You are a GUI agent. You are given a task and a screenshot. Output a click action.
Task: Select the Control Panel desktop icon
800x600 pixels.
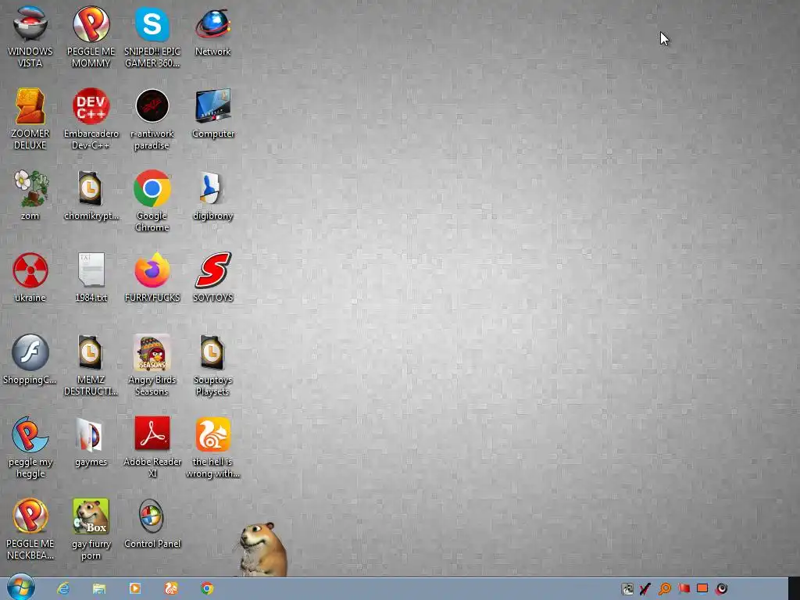[152, 523]
